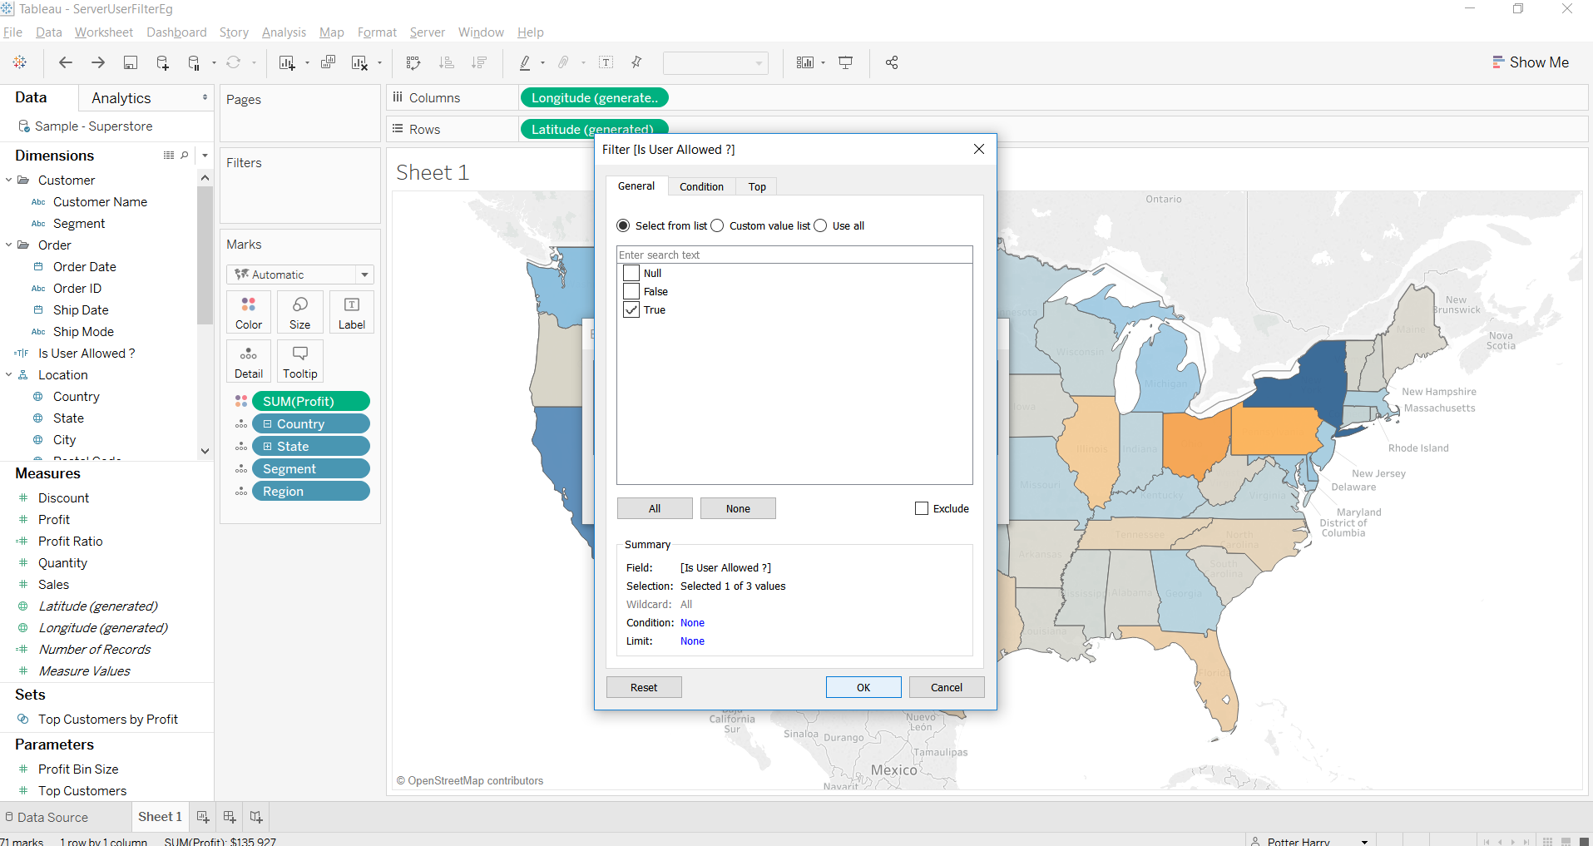The width and height of the screenshot is (1593, 846).
Task: Check the Null filter value
Action: click(631, 273)
